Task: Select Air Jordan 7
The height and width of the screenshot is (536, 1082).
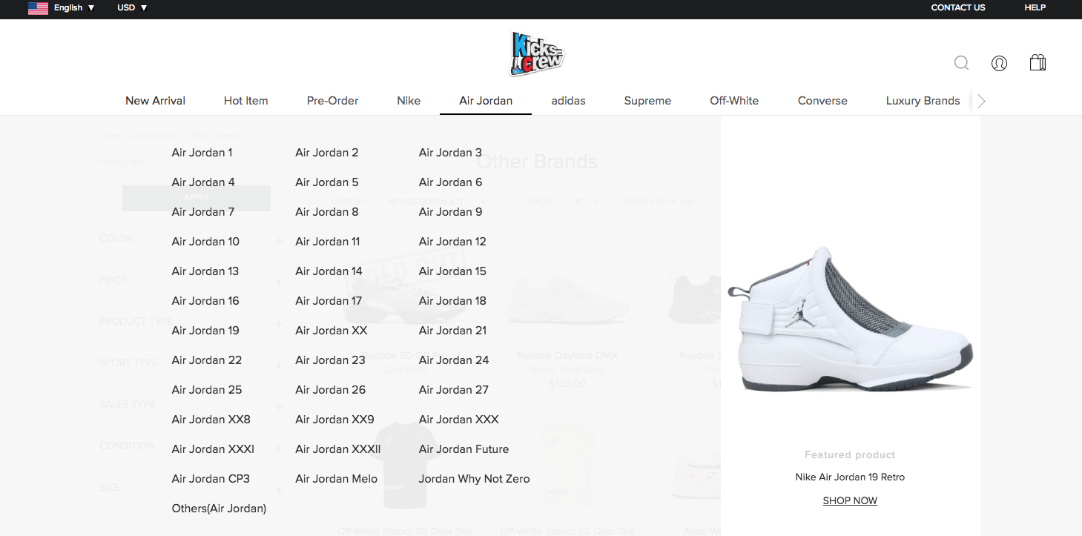Action: point(203,212)
